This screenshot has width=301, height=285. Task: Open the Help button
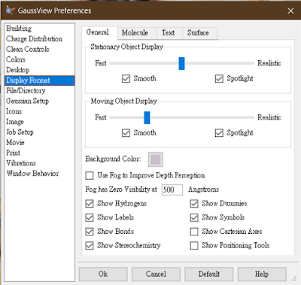pyautogui.click(x=262, y=274)
